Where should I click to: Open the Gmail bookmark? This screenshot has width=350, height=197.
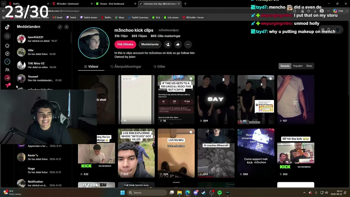pos(57,18)
